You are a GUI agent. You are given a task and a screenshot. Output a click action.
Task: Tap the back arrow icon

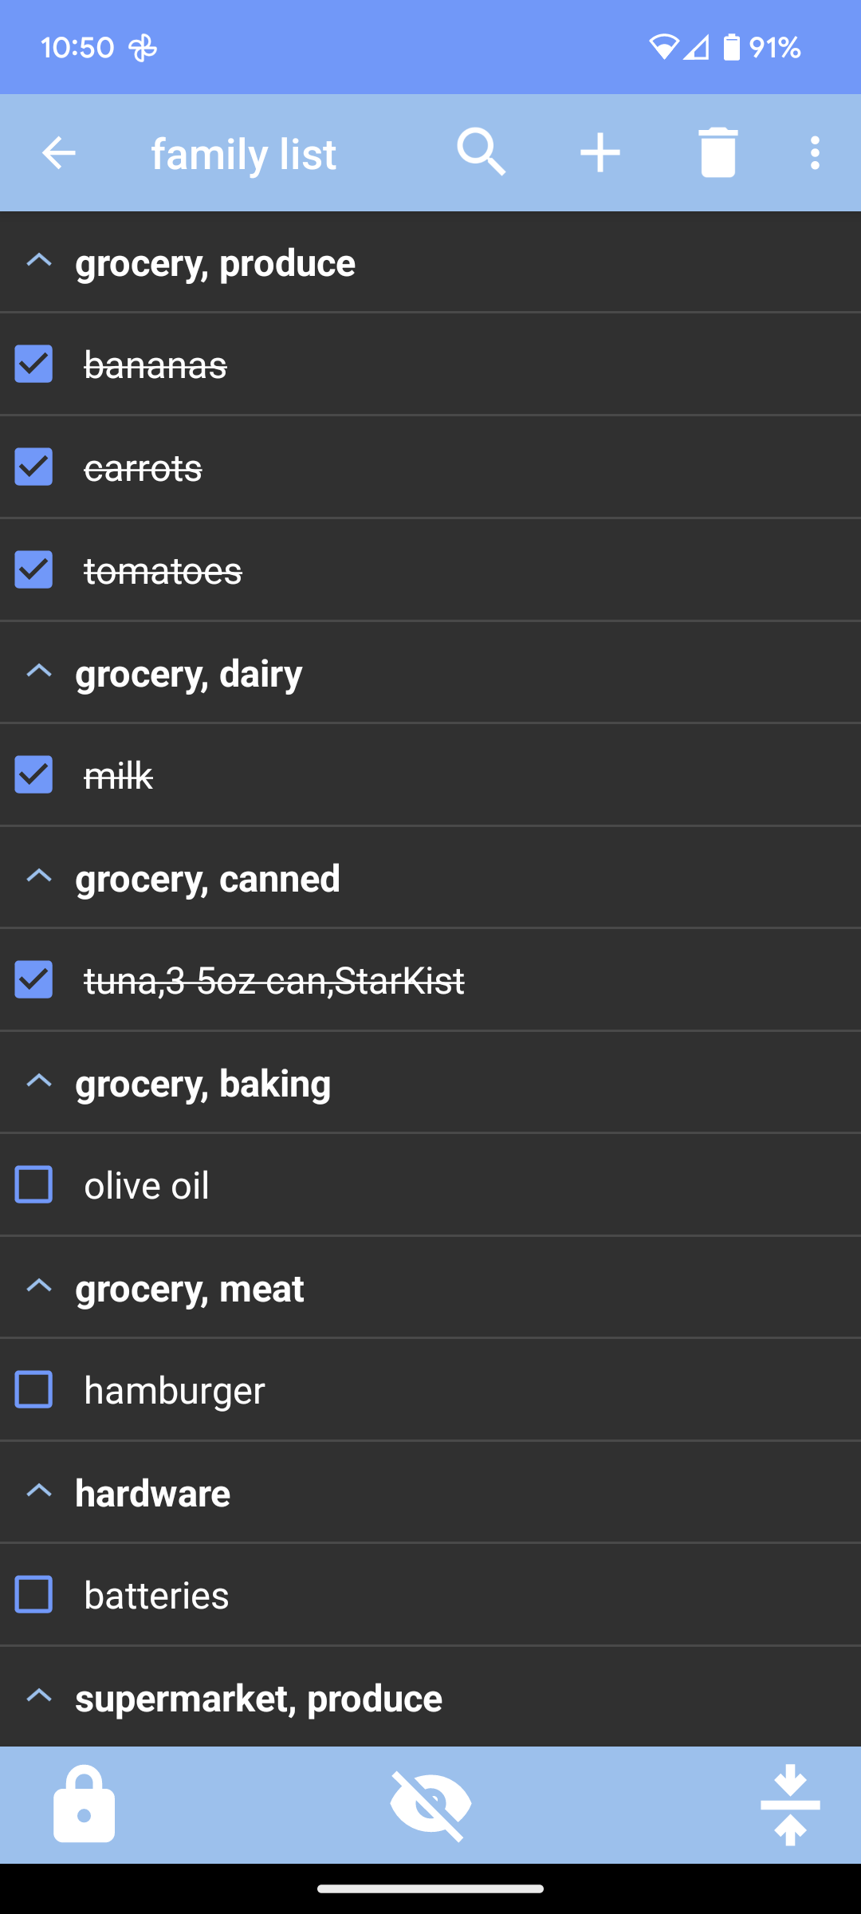click(58, 152)
